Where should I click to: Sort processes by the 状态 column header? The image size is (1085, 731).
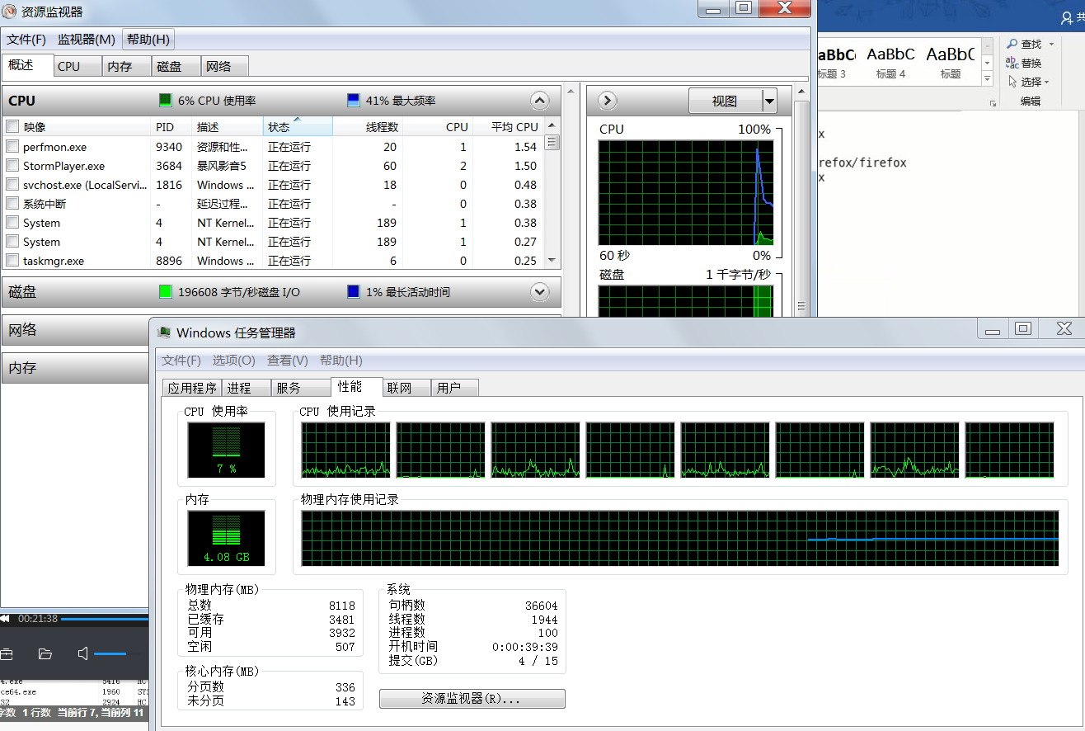point(298,127)
